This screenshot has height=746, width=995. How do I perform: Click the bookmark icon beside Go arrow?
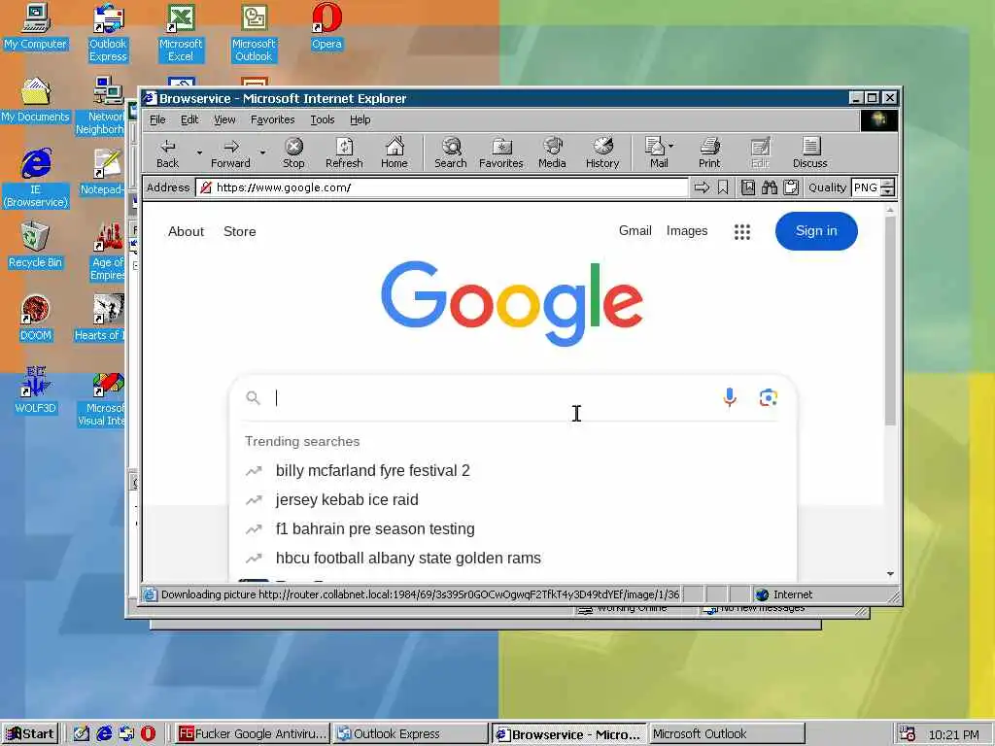723,187
